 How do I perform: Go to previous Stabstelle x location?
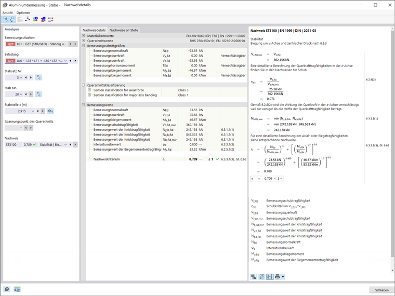(x=37, y=111)
